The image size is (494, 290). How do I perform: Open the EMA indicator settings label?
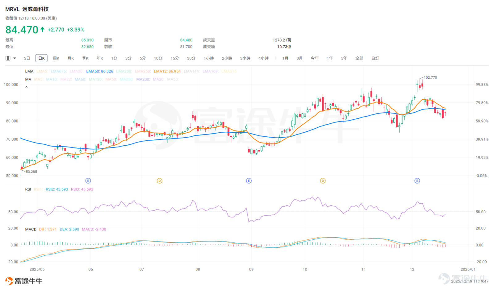coord(29,71)
